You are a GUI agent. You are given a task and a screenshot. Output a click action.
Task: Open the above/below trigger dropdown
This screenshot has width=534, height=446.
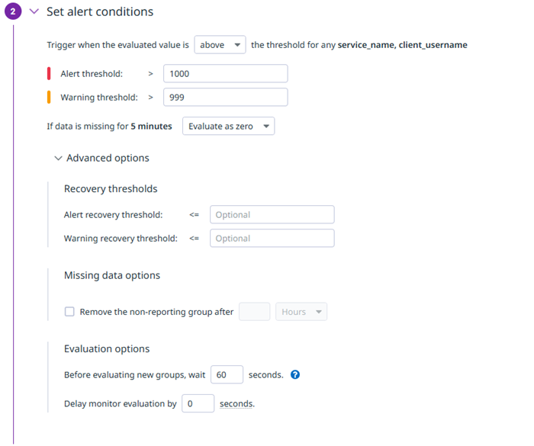tap(220, 45)
